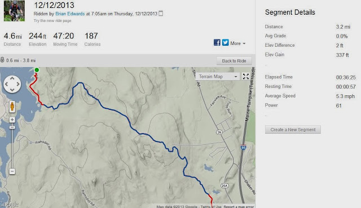Enter fullscreen map view icon

coord(246,77)
